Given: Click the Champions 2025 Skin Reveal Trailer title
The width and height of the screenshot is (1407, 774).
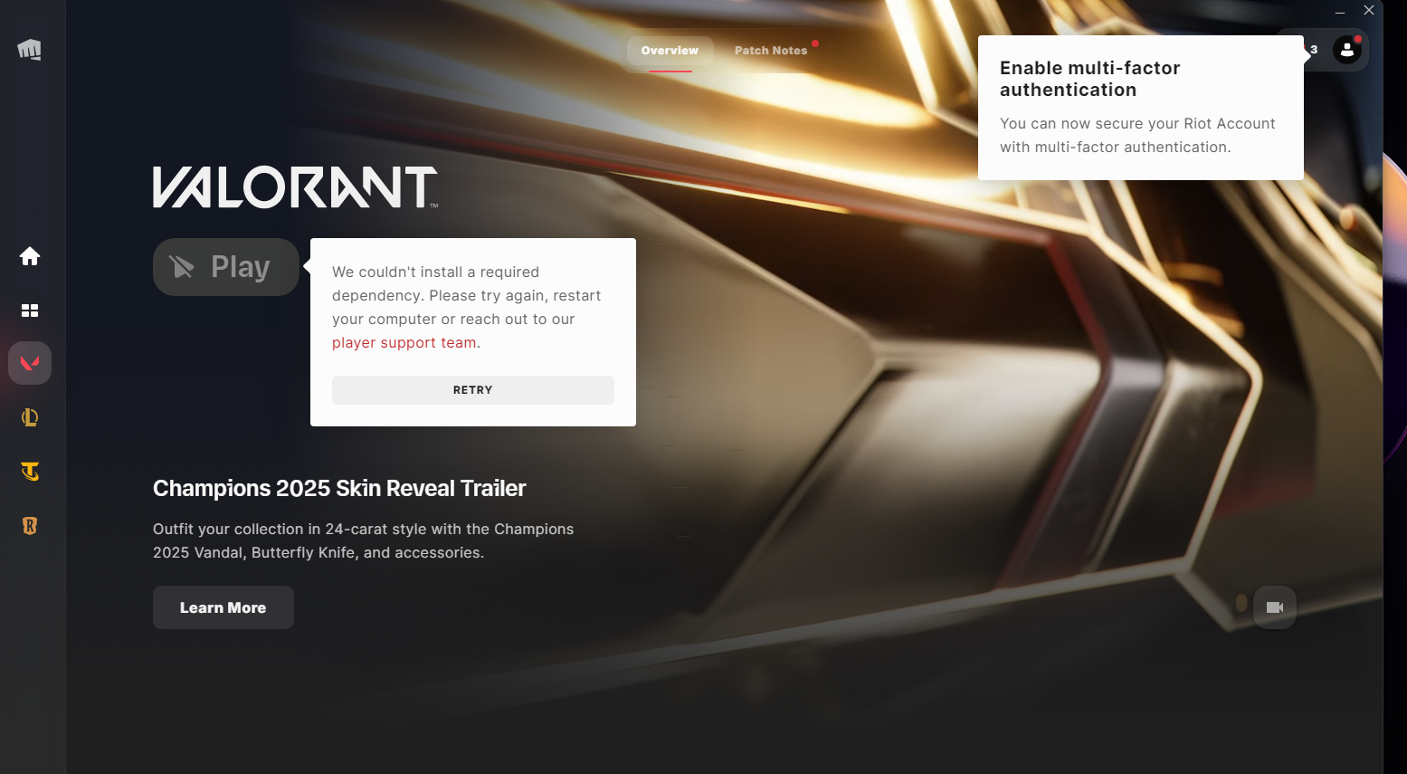Looking at the screenshot, I should pos(339,489).
